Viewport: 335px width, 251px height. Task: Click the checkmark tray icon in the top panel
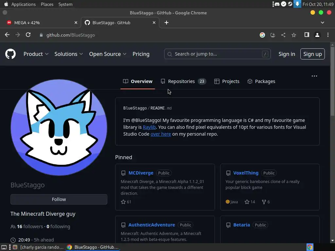[x=284, y=4]
